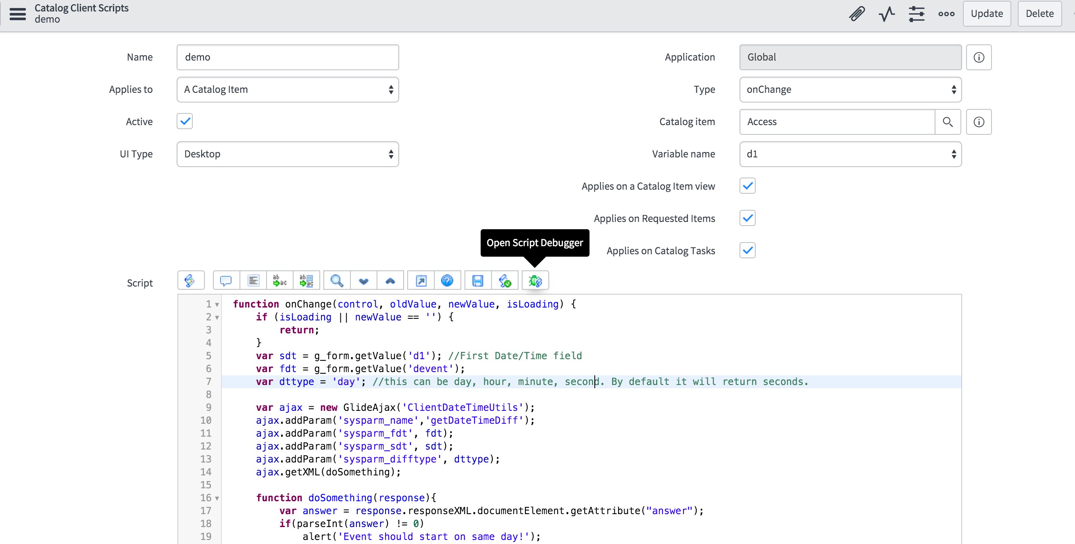Open the Variable name dropdown showing d1
This screenshot has height=544, width=1075.
pyautogui.click(x=850, y=154)
